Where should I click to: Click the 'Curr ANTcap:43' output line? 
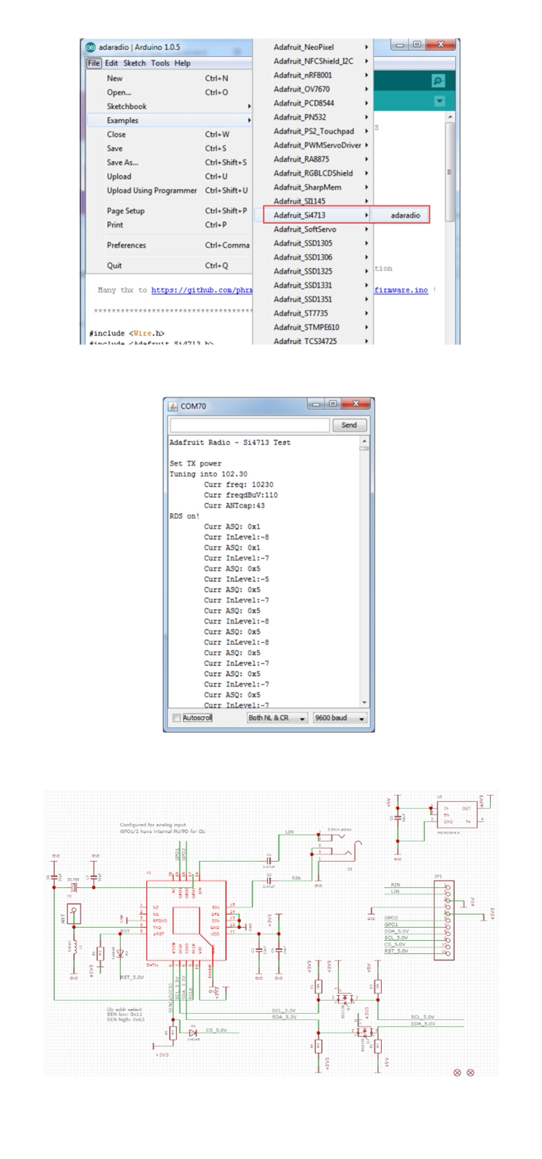(234, 505)
